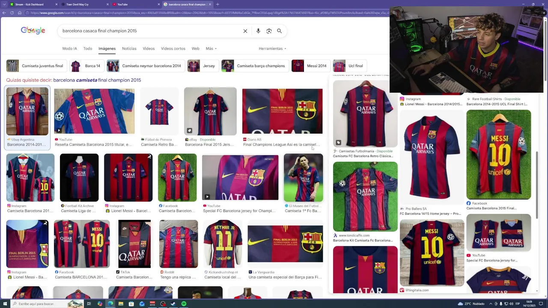Click the Windows taskbar search box
The width and height of the screenshot is (548, 308).
click(x=47, y=304)
